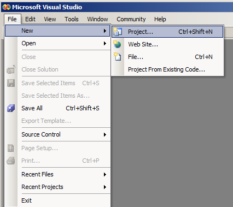Click the Visual Studio logo in title bar
Image resolution: width=233 pixels, height=207 pixels.
tap(7, 7)
